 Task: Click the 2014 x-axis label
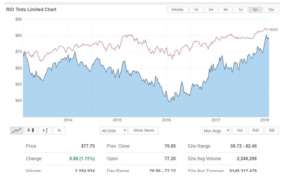click(x=68, y=120)
